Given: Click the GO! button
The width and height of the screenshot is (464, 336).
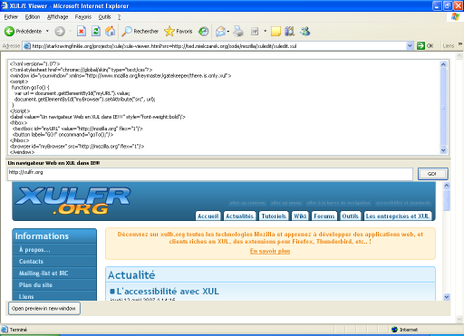Looking at the screenshot, I should point(432,174).
